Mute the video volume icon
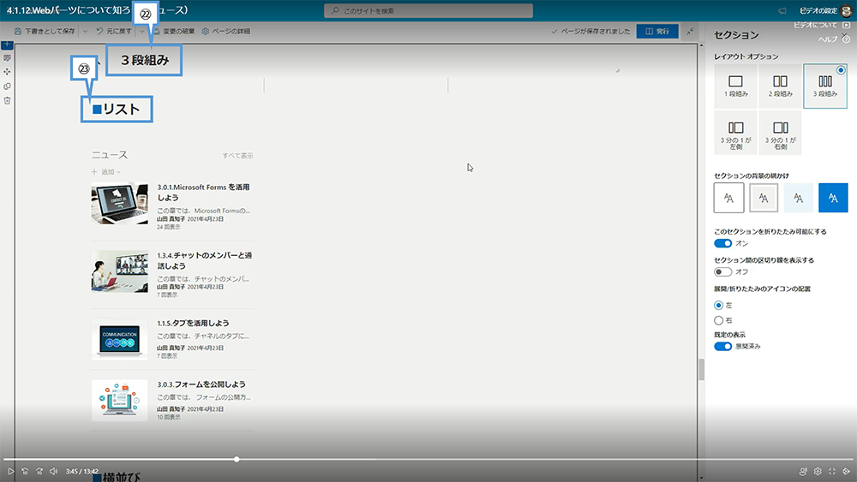 click(x=53, y=471)
